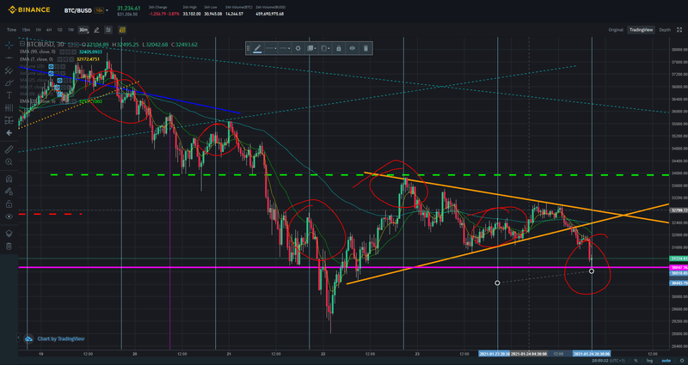Select the Text annotation tool
Image resolution: width=688 pixels, height=365 pixels.
point(9,95)
